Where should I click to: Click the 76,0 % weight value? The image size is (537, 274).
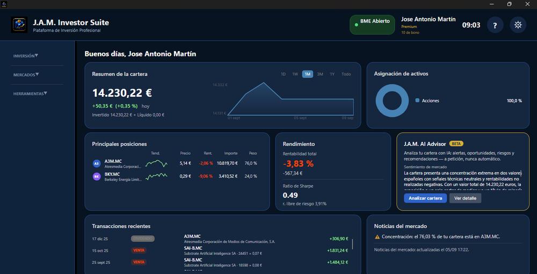click(x=251, y=163)
